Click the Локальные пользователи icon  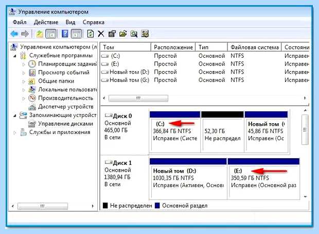[x=32, y=90]
